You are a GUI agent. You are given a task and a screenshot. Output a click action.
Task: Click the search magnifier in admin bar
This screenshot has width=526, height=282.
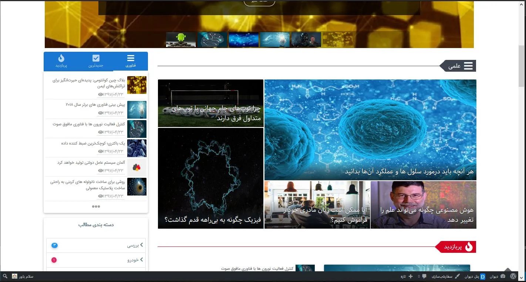point(5,276)
